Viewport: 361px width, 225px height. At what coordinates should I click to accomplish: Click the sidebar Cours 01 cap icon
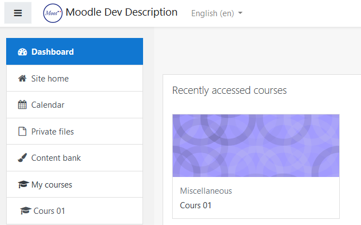[x=26, y=210]
